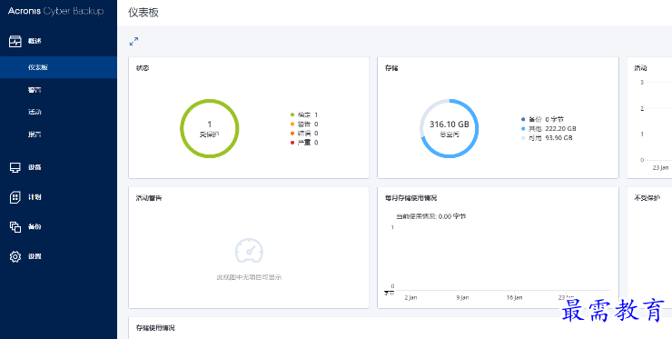Image resolution: width=672 pixels, height=339 pixels.
Task: Click the gauge icon in the empty alerts widget
Action: [x=249, y=251]
